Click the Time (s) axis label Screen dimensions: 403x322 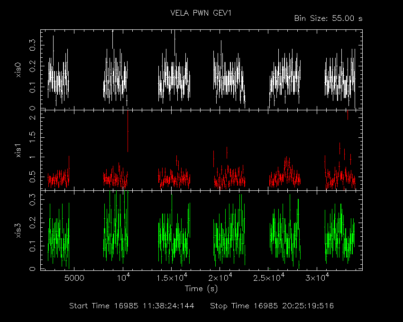pyautogui.click(x=201, y=289)
